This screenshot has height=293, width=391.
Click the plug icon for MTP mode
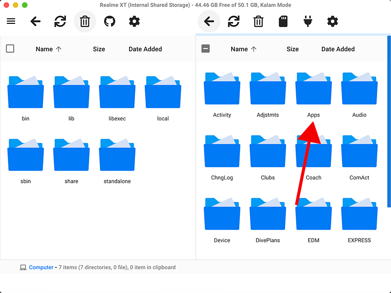click(x=308, y=21)
